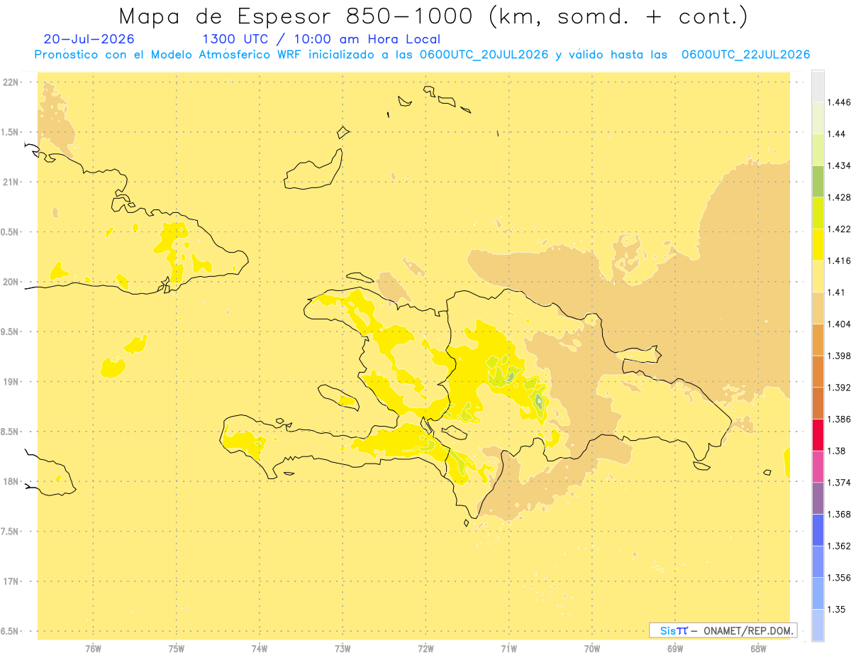Pick the orange swatch between 1.398 and 1.404
Image resolution: width=851 pixels, height=658 pixels.
(x=818, y=339)
